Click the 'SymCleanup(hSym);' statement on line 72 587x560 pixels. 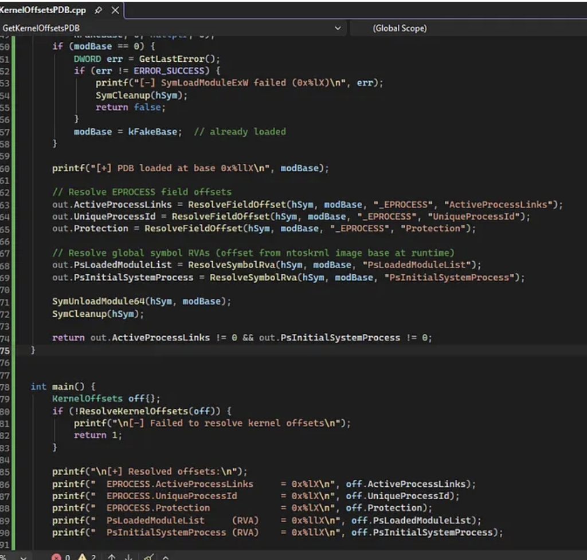(98, 314)
